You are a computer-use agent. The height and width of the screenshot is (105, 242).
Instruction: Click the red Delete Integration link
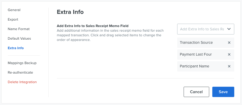click(x=22, y=82)
